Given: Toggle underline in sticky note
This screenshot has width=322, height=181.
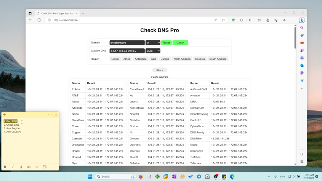Looking at the screenshot, I should (21, 167).
